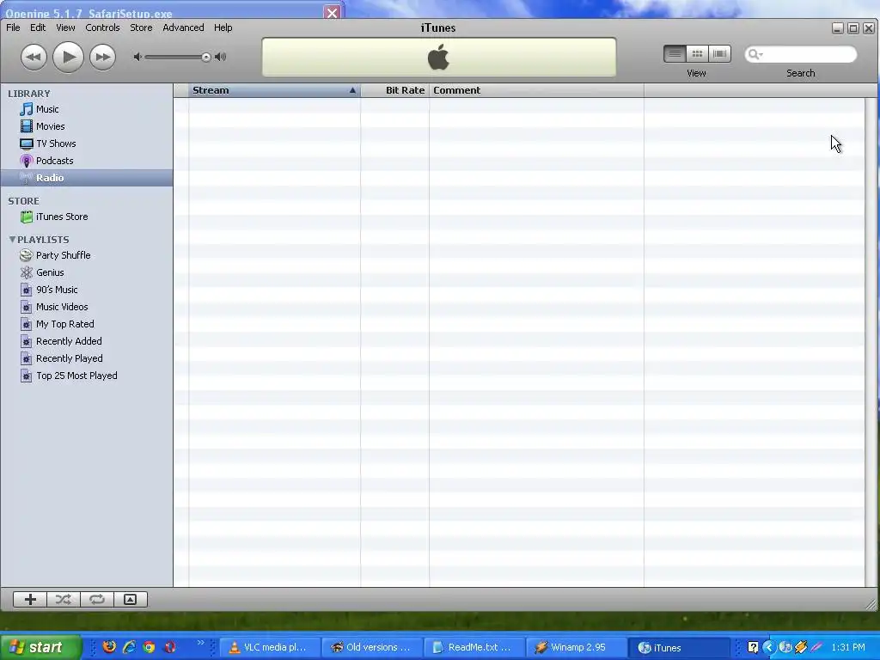Screen dimensions: 880x660
Task: Open the Edit menu
Action: [38, 27]
